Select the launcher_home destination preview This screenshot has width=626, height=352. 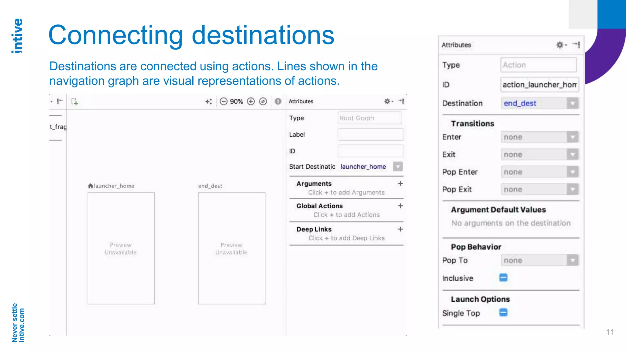coord(121,248)
